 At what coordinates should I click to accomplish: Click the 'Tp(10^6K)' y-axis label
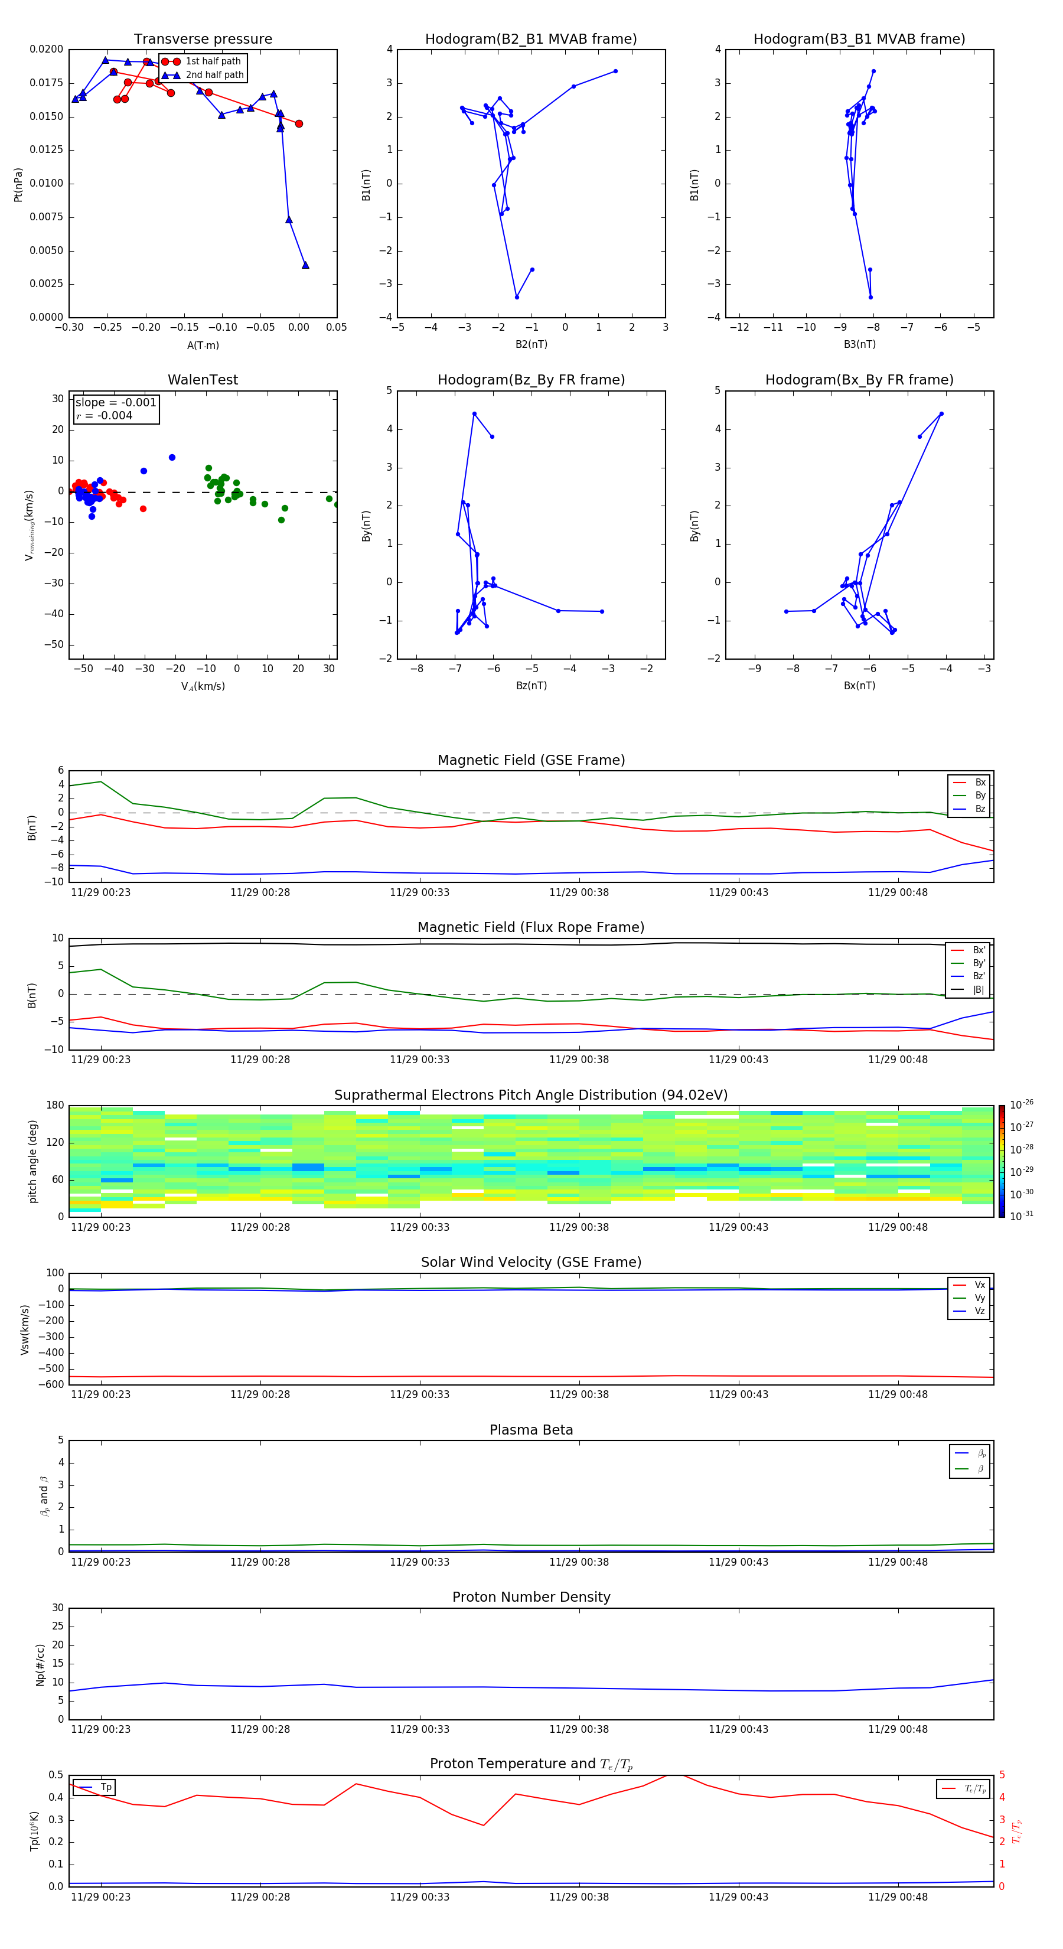point(34,1831)
